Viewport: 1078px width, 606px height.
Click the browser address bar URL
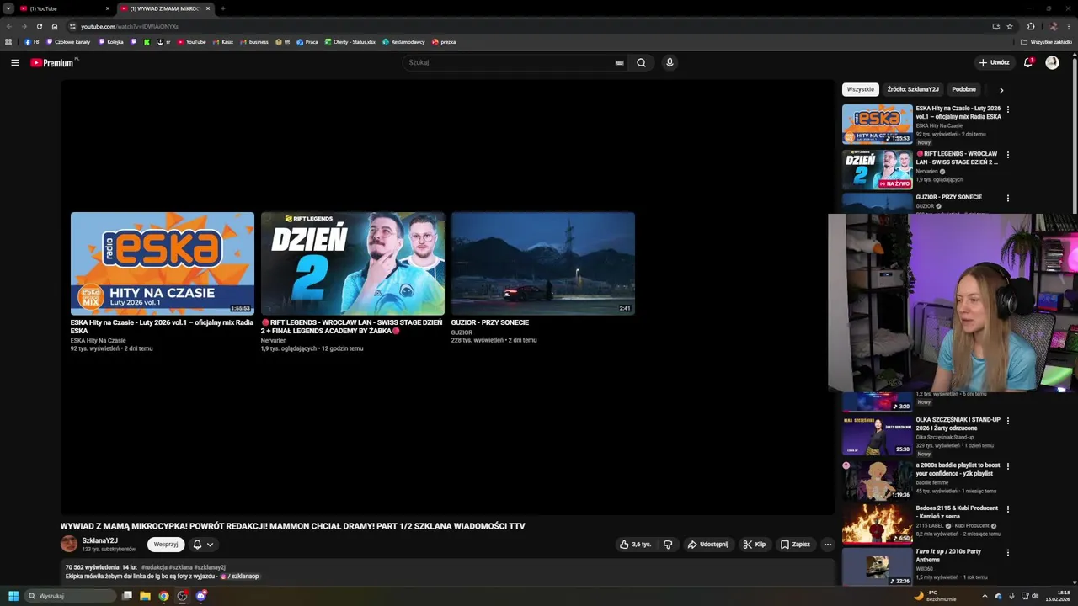coord(130,26)
